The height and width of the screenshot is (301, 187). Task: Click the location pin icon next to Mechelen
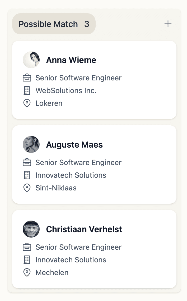27,272
